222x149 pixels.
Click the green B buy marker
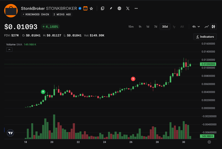pyautogui.click(x=43, y=92)
